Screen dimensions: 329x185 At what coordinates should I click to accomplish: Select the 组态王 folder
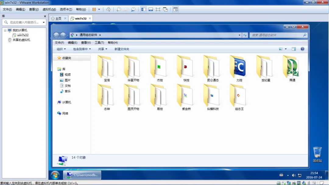(x=239, y=97)
